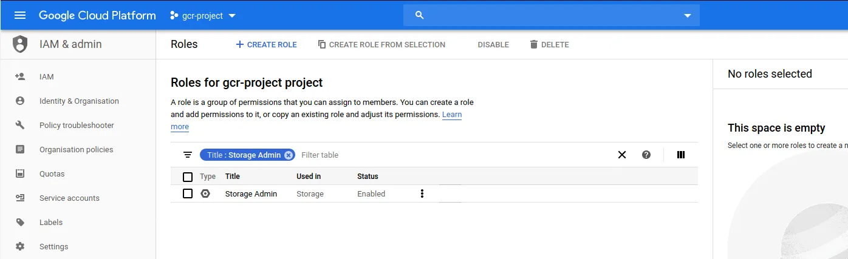Click the filter list icon
This screenshot has height=259, width=848.
tap(188, 155)
